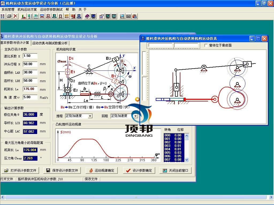274x205 pixels.
Task: Click the red X delete icon
Action: 16,16
